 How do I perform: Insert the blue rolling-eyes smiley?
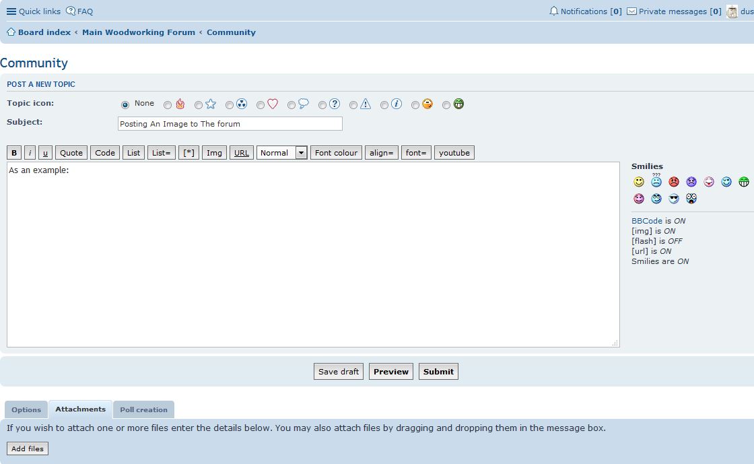pyautogui.click(x=656, y=199)
